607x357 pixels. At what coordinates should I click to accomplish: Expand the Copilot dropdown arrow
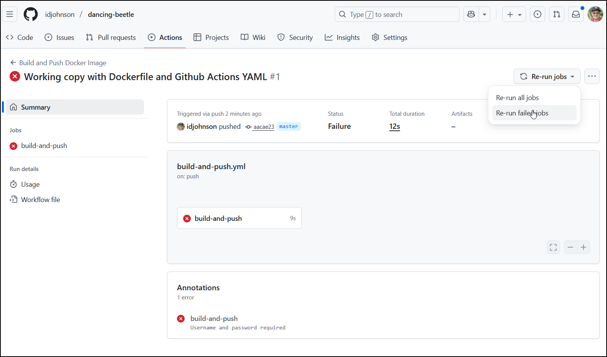point(485,14)
